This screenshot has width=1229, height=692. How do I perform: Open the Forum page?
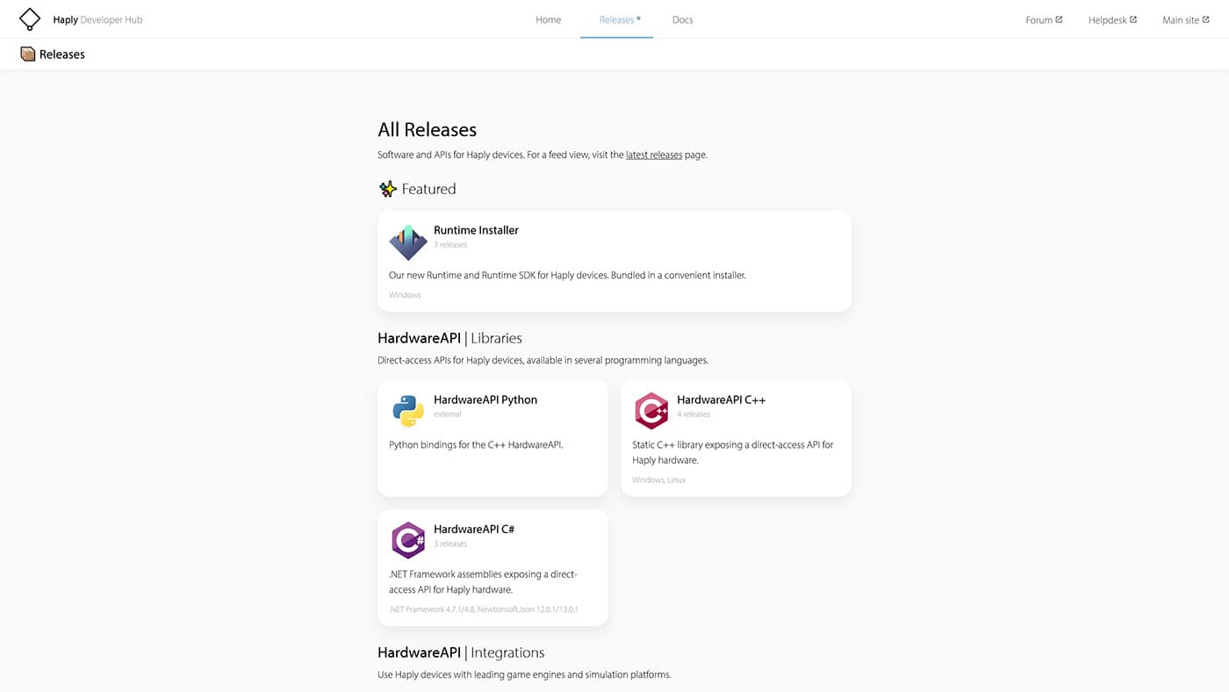pyautogui.click(x=1039, y=19)
